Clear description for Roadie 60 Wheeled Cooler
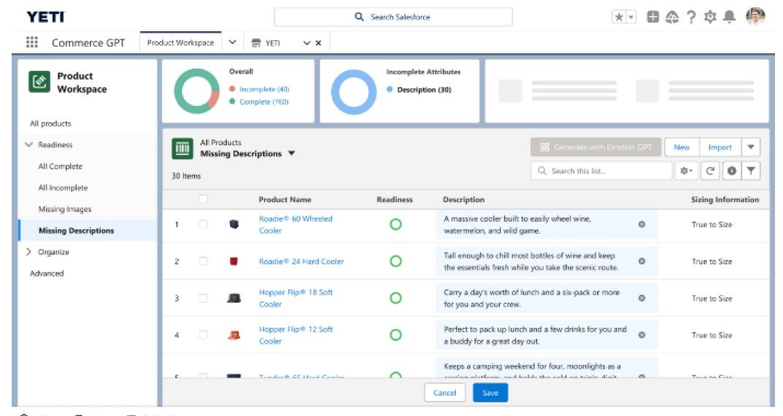This screenshot has height=416, width=783. (x=641, y=224)
